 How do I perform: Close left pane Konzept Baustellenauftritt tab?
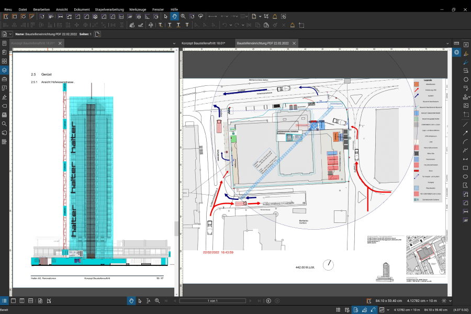(x=60, y=43)
